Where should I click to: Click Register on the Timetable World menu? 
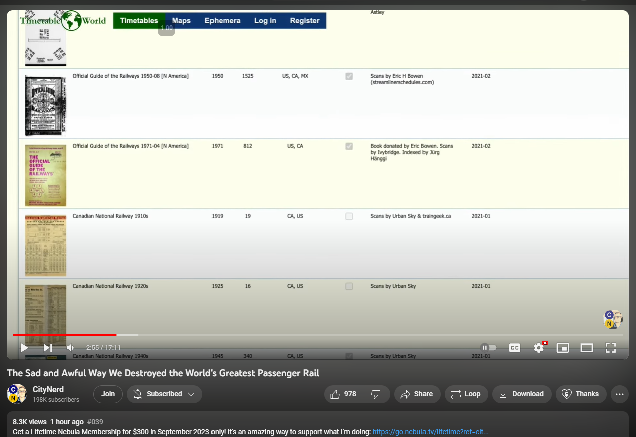305,21
